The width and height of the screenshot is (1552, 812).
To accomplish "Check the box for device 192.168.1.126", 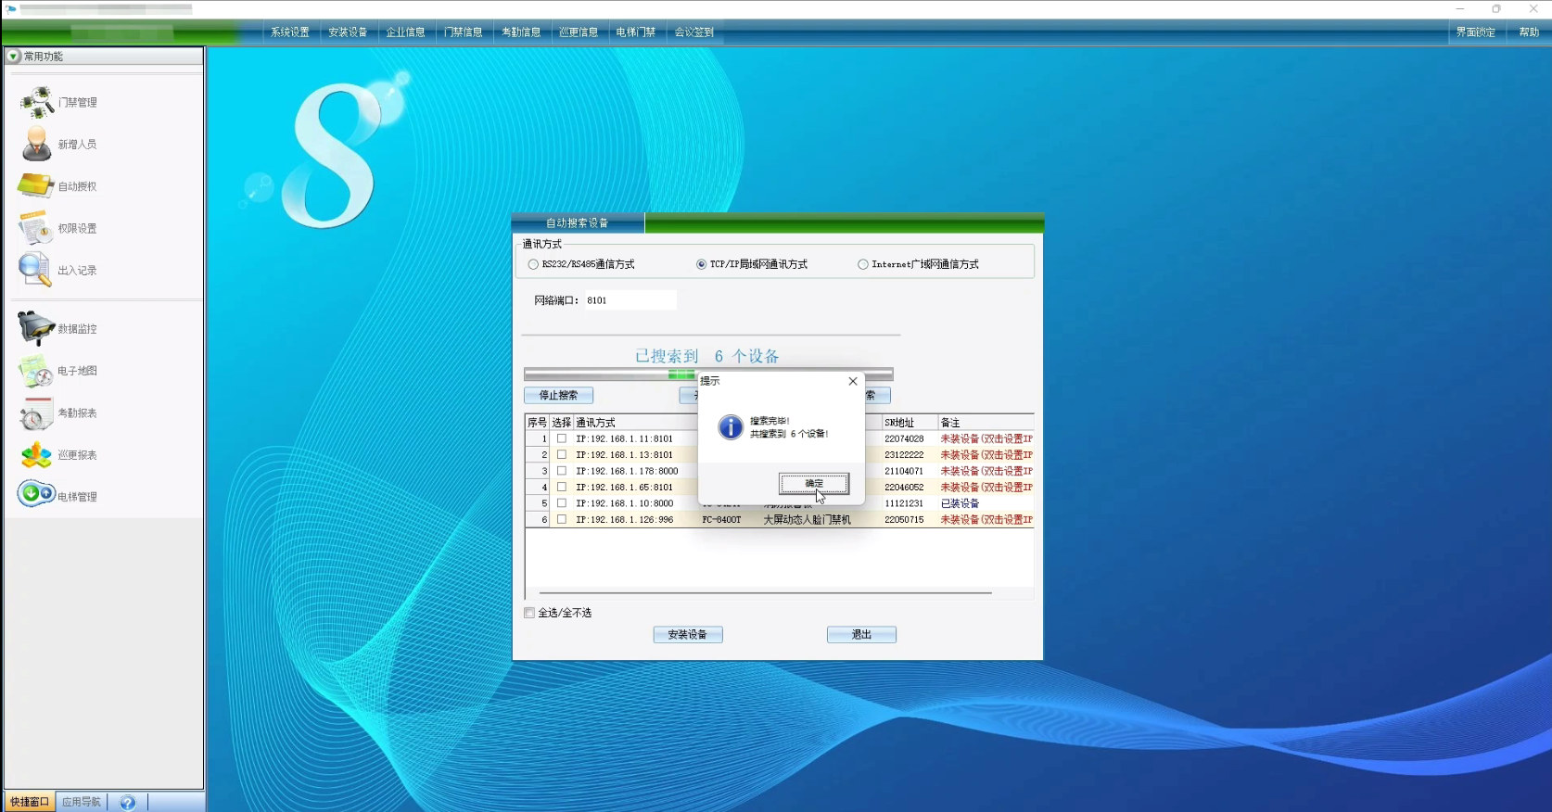I will pyautogui.click(x=562, y=520).
